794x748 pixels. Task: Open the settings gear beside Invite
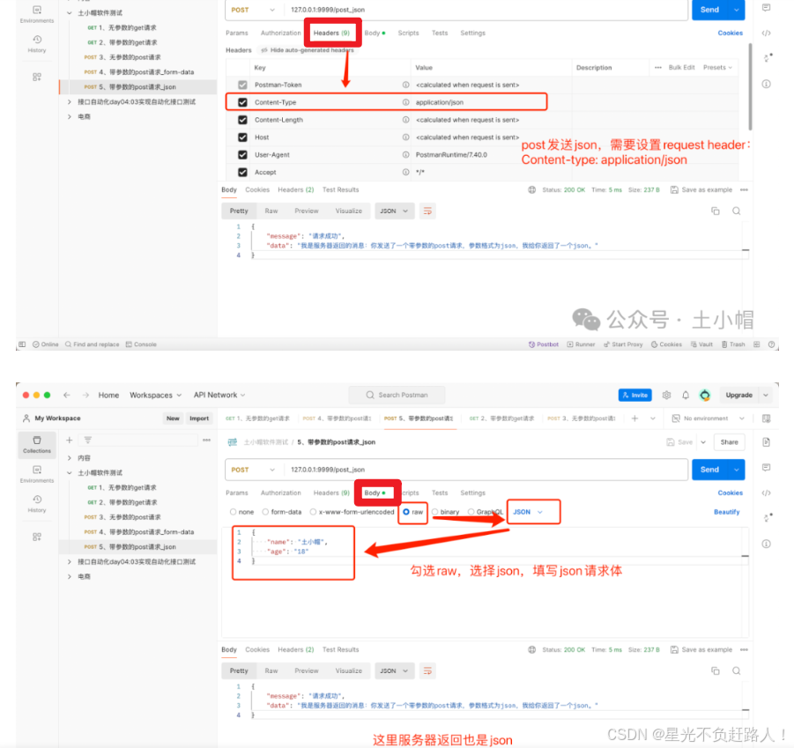[x=666, y=396]
